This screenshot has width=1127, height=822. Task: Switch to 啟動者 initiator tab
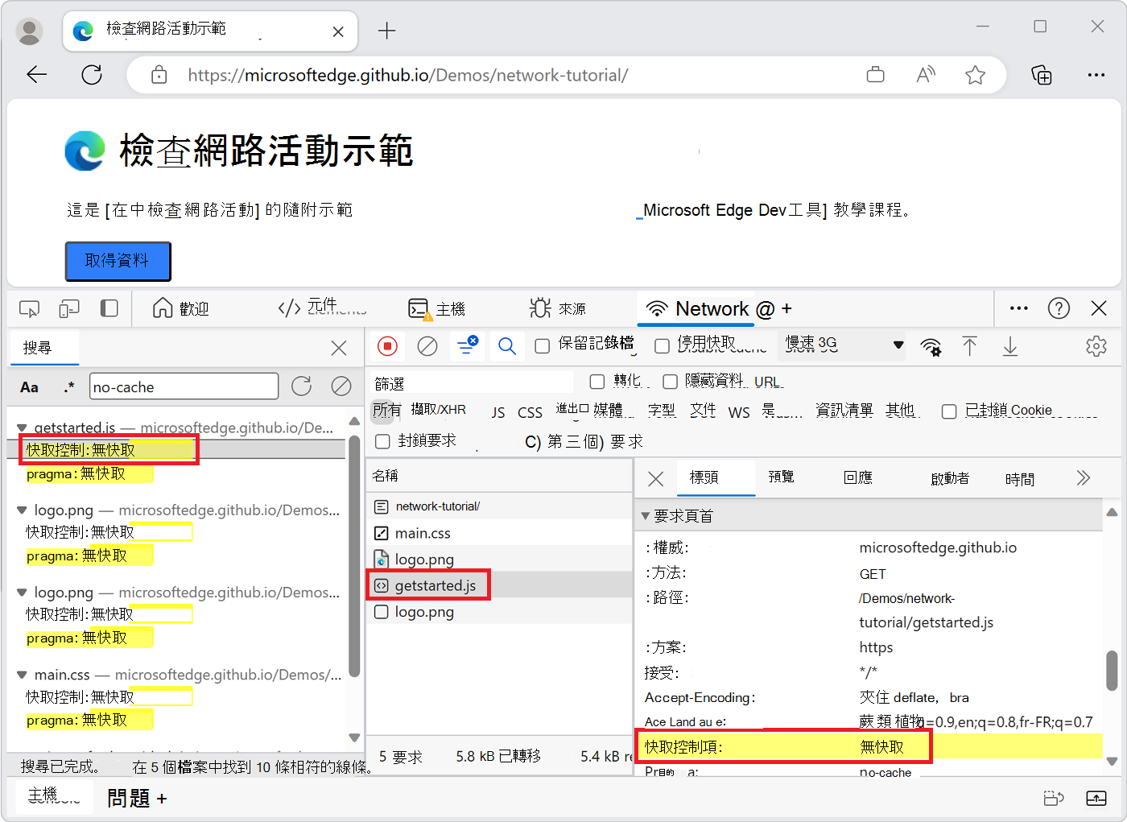pos(950,478)
